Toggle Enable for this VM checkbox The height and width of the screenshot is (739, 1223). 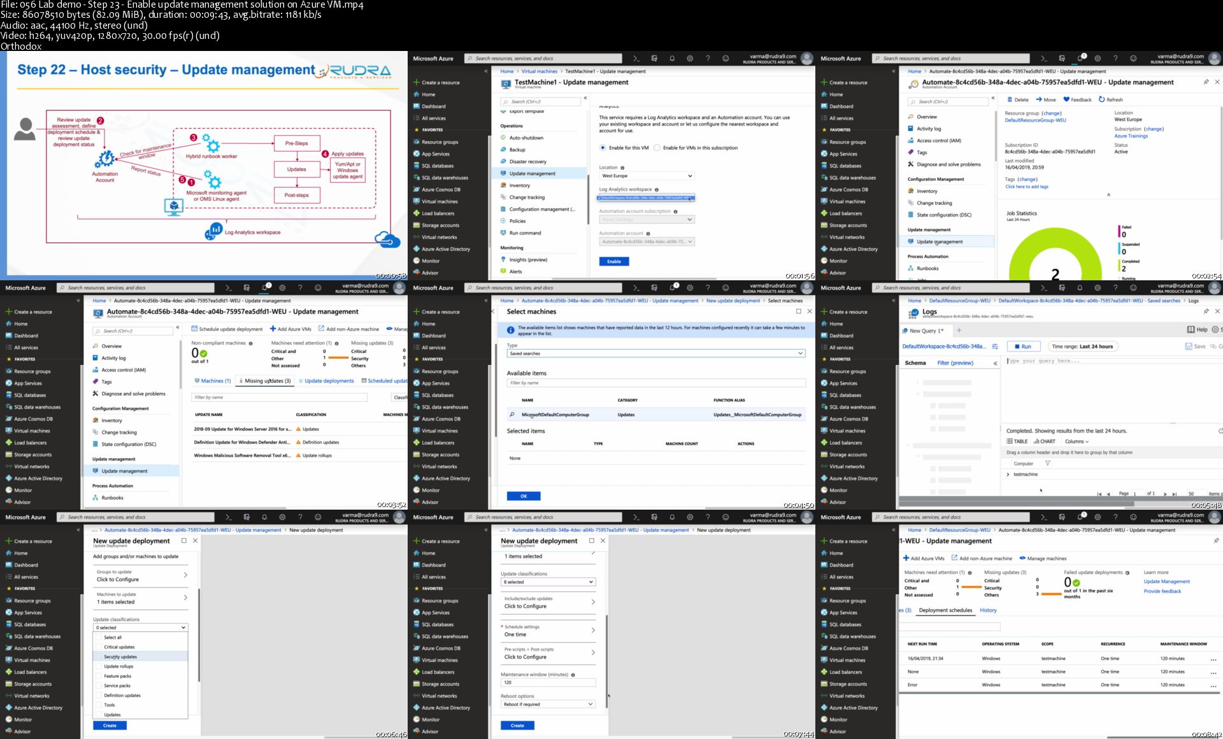(604, 148)
